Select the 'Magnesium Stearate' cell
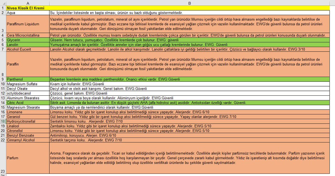Viewport: 335px width, 176px height. tap(27, 107)
